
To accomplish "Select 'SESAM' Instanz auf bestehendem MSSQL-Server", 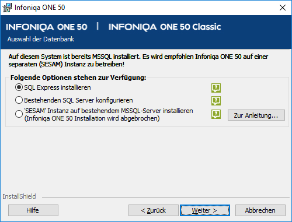I will click(x=19, y=114).
